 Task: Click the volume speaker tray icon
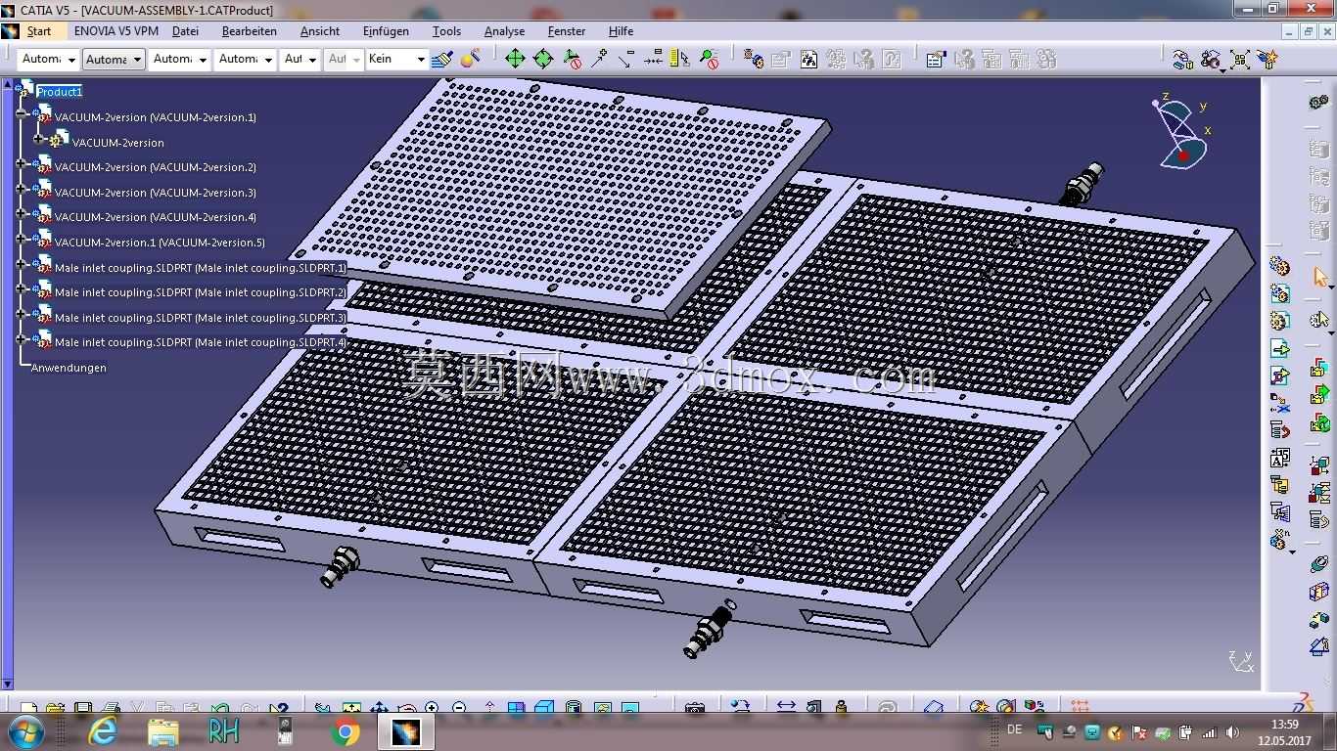pyautogui.click(x=1232, y=732)
